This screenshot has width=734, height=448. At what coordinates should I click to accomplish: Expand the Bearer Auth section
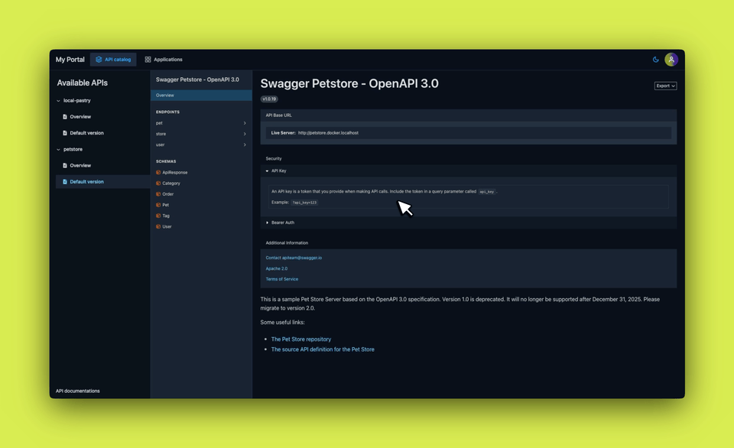(x=268, y=222)
